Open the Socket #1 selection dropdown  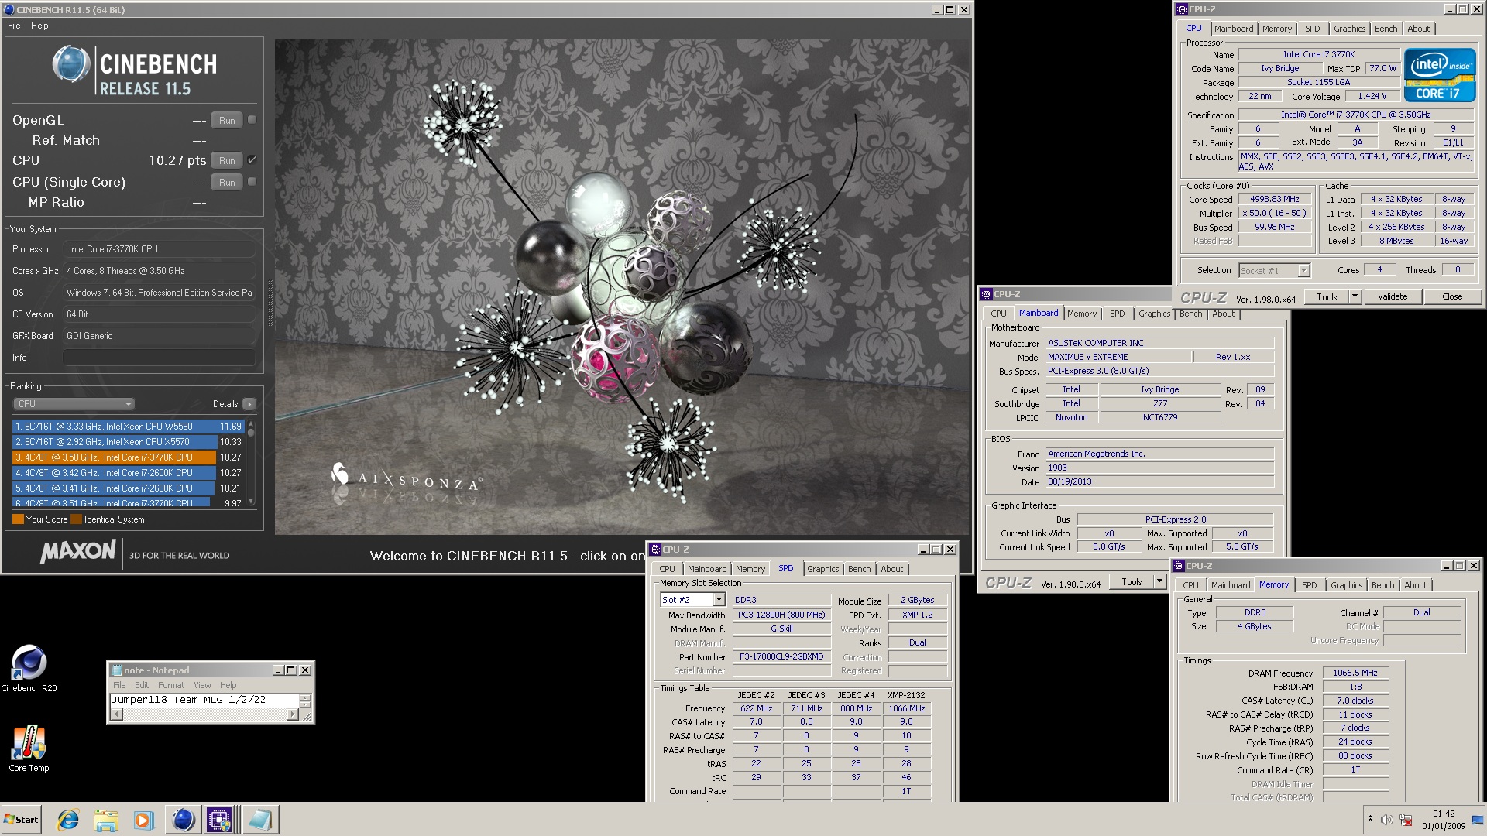coord(1303,270)
